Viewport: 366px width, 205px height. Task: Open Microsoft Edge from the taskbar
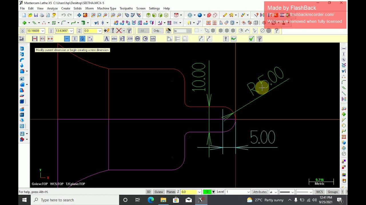[151, 200]
